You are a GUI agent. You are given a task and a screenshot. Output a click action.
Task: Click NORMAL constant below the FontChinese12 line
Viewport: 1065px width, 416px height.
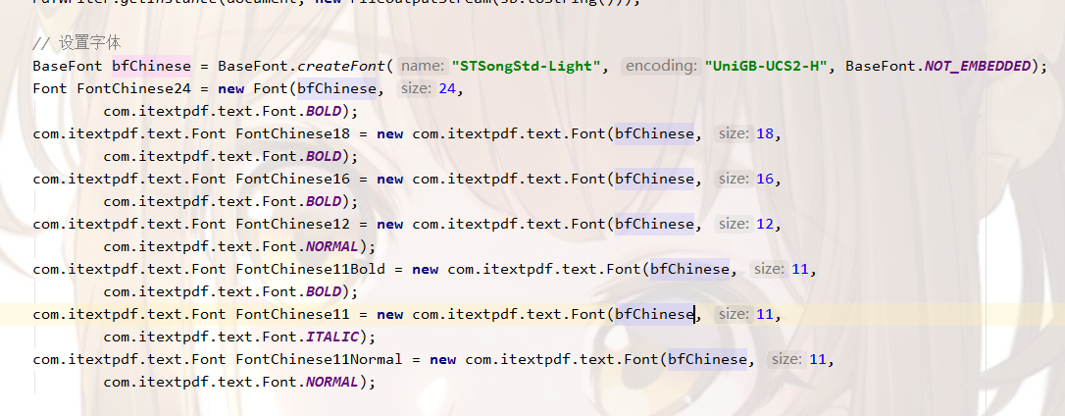click(x=332, y=246)
